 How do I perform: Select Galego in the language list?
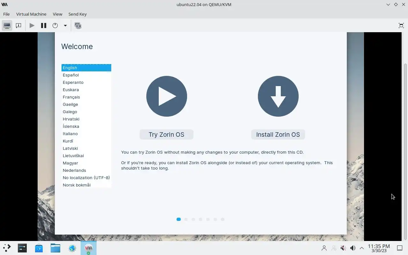pos(86,112)
